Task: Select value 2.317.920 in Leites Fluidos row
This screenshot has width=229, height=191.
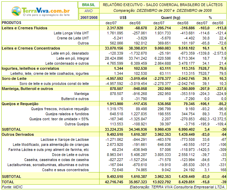Action: (115, 28)
